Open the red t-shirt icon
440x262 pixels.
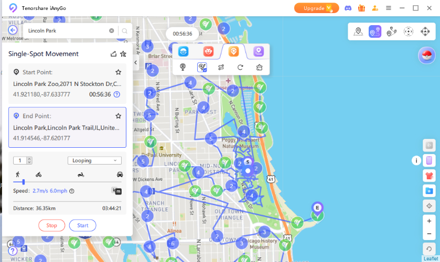pos(429,176)
